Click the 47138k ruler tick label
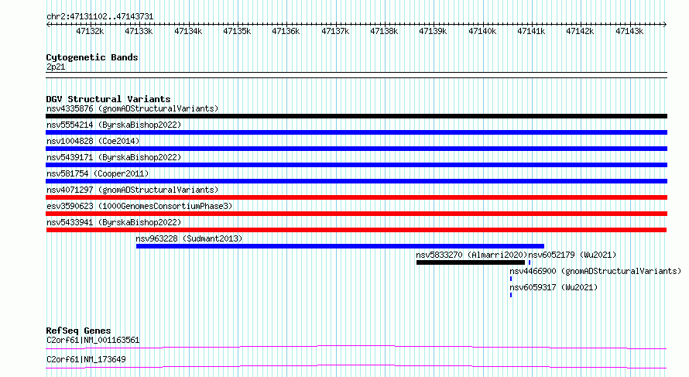Viewport: 689px width, 377px height. (384, 31)
